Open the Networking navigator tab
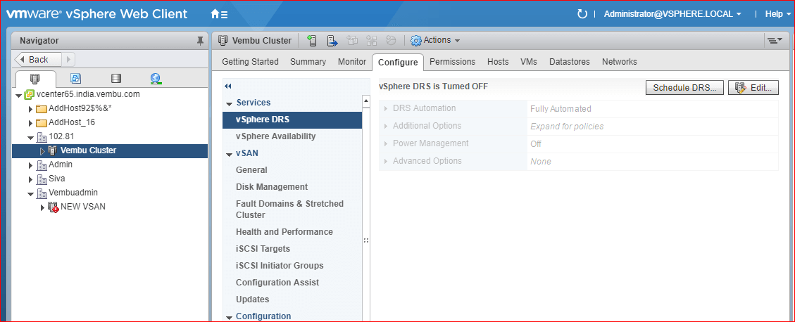 click(x=156, y=79)
